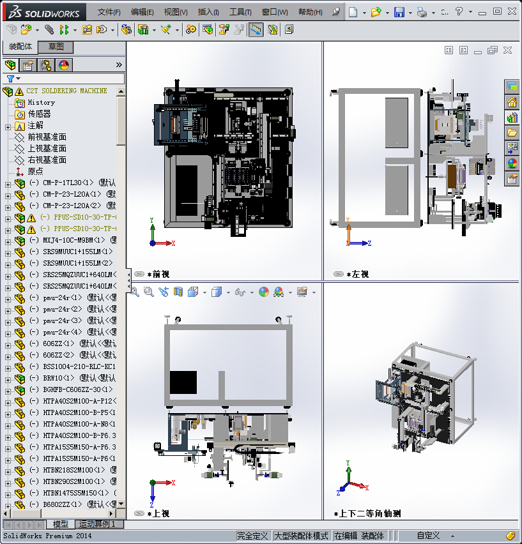This screenshot has height=544, width=522.
Task: Click the View Settings monitor icon
Action: (302, 292)
